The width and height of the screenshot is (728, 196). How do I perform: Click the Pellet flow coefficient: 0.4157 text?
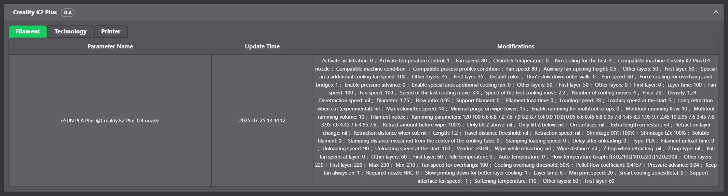coord(609,165)
